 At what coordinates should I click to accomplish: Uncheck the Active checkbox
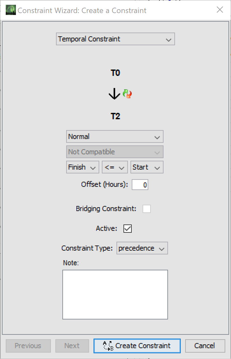[128, 229]
